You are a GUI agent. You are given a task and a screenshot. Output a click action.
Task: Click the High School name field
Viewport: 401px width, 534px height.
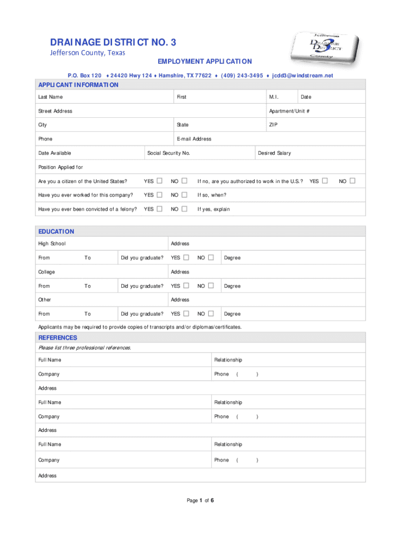click(x=115, y=244)
